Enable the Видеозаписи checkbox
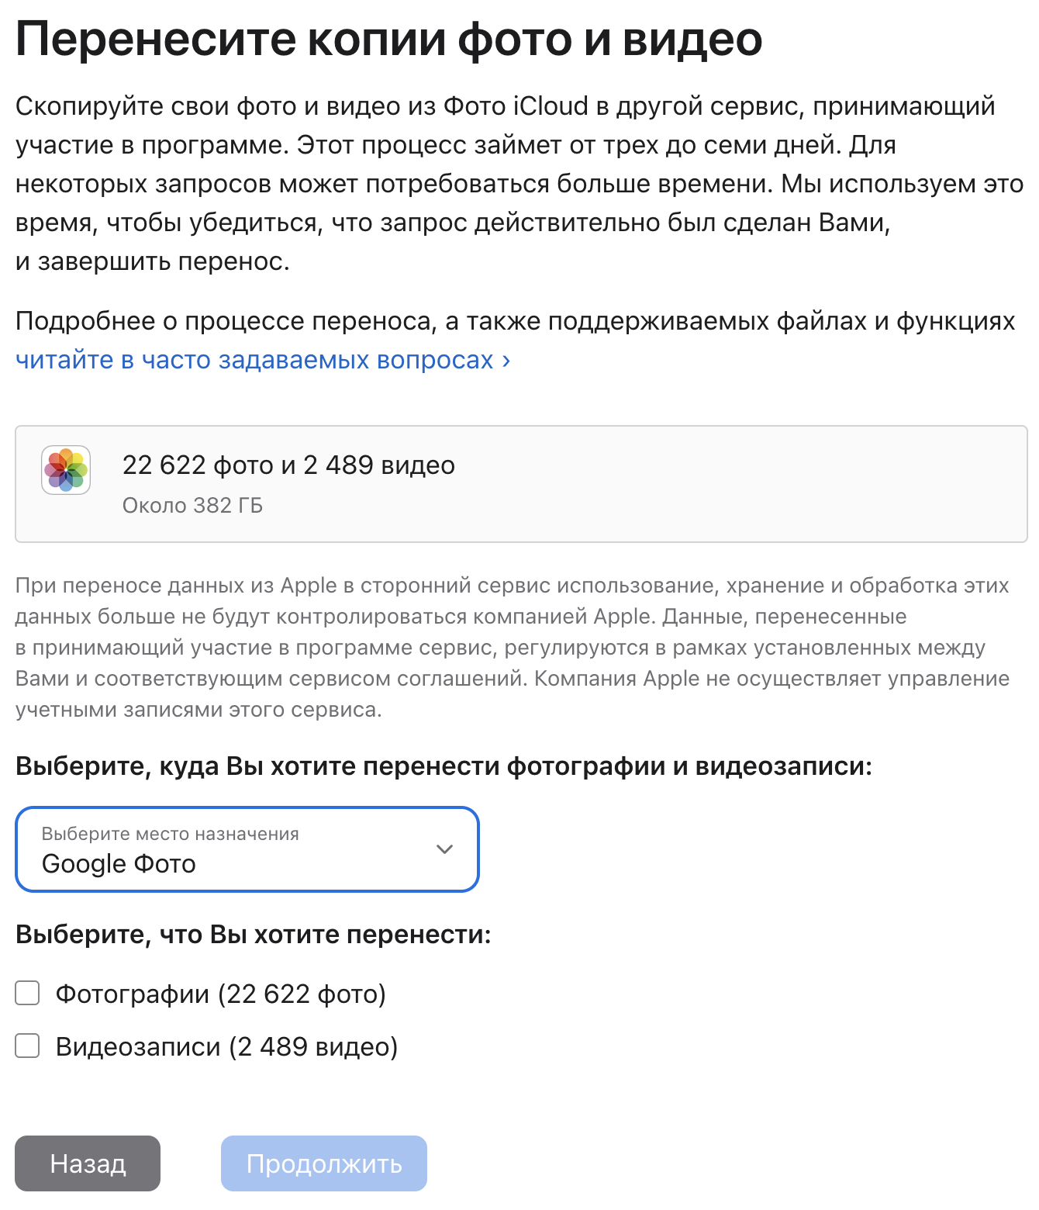Image resolution: width=1039 pixels, height=1210 pixels. (27, 1046)
